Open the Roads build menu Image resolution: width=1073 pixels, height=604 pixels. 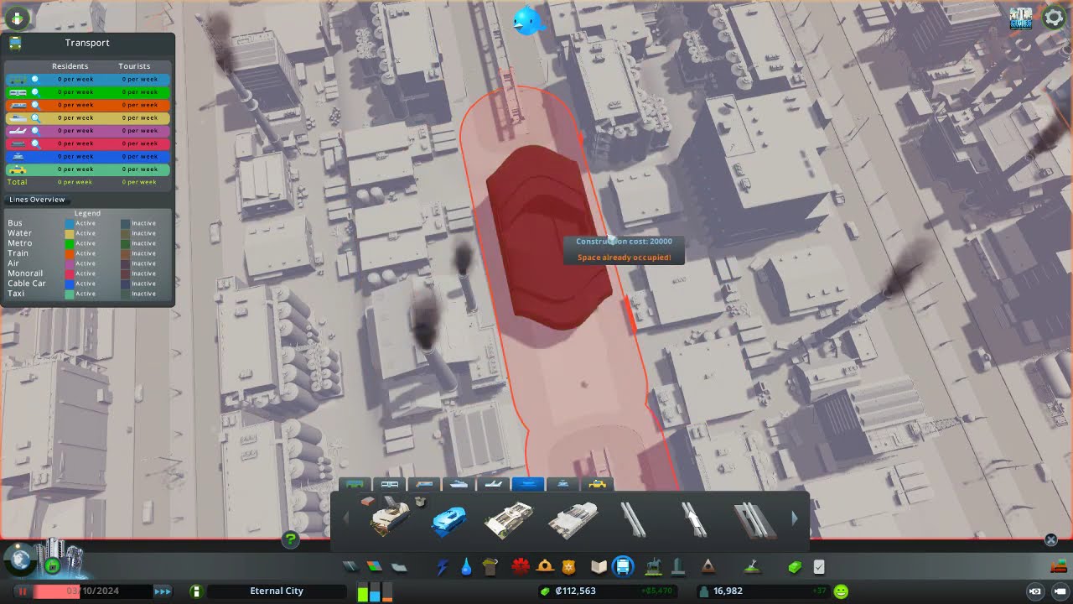(351, 567)
